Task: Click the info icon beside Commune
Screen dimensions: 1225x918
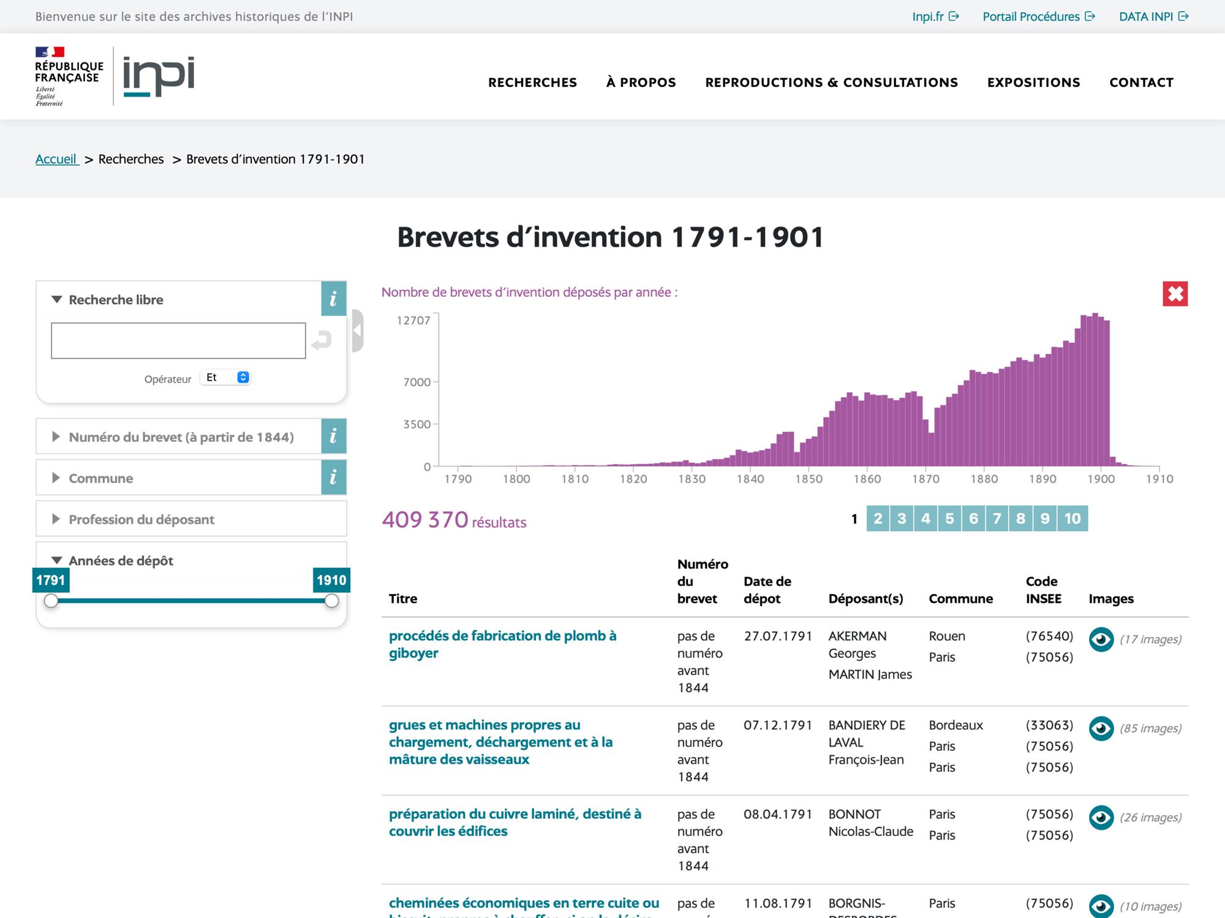Action: (333, 477)
